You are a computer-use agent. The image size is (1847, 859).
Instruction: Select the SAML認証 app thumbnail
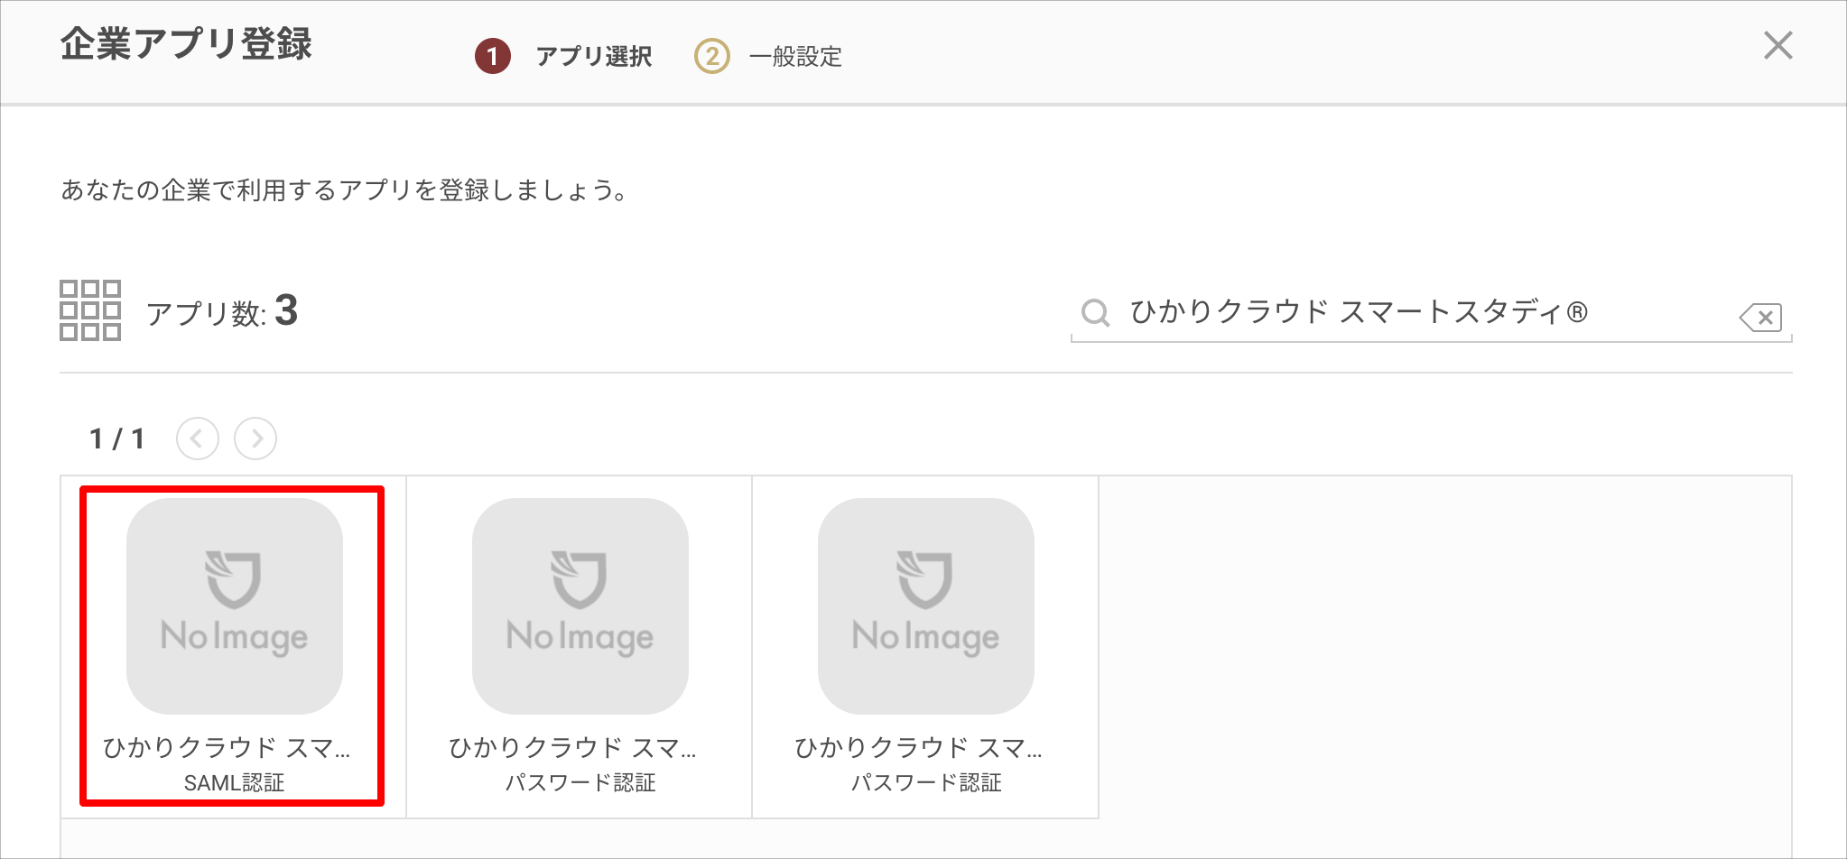pos(235,606)
